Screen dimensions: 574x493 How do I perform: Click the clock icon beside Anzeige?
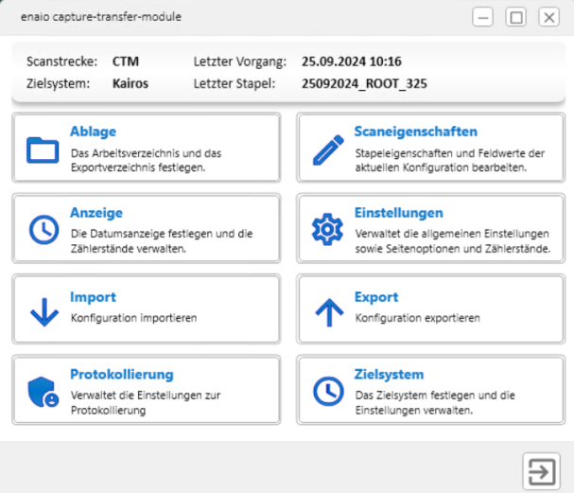pyautogui.click(x=43, y=230)
